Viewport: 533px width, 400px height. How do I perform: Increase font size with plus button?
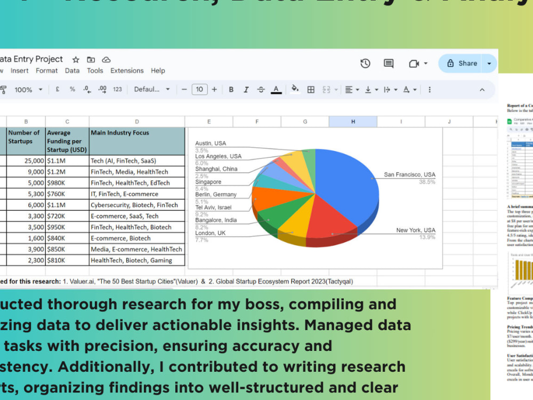point(214,90)
